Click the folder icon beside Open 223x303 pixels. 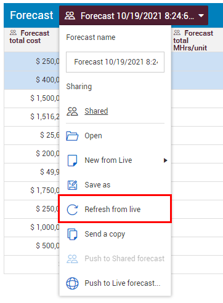tap(72, 136)
